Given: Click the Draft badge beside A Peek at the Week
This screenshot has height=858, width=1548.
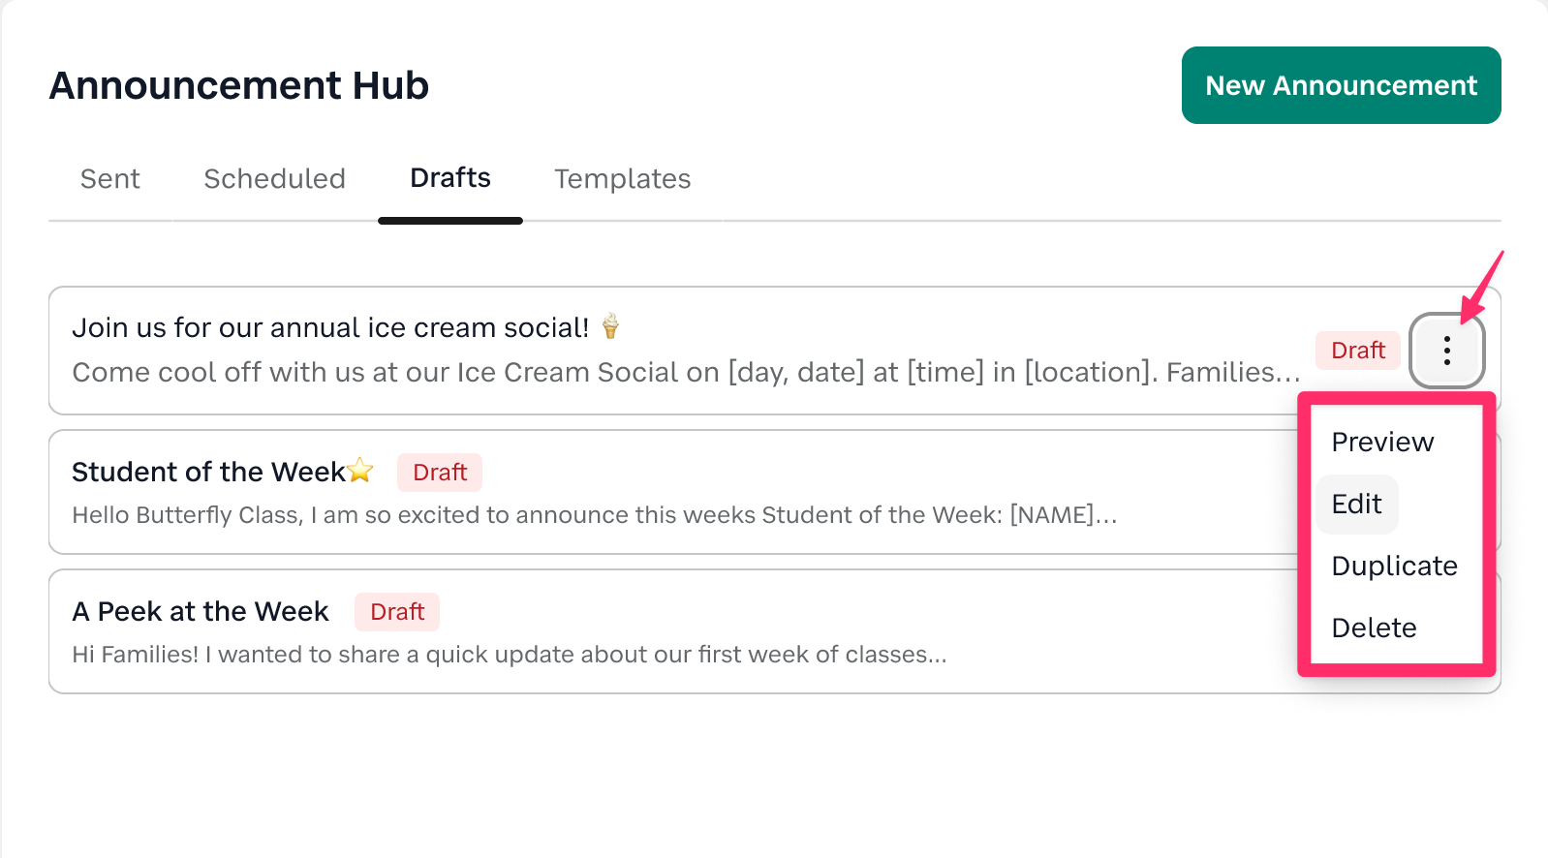Looking at the screenshot, I should click(x=397, y=612).
